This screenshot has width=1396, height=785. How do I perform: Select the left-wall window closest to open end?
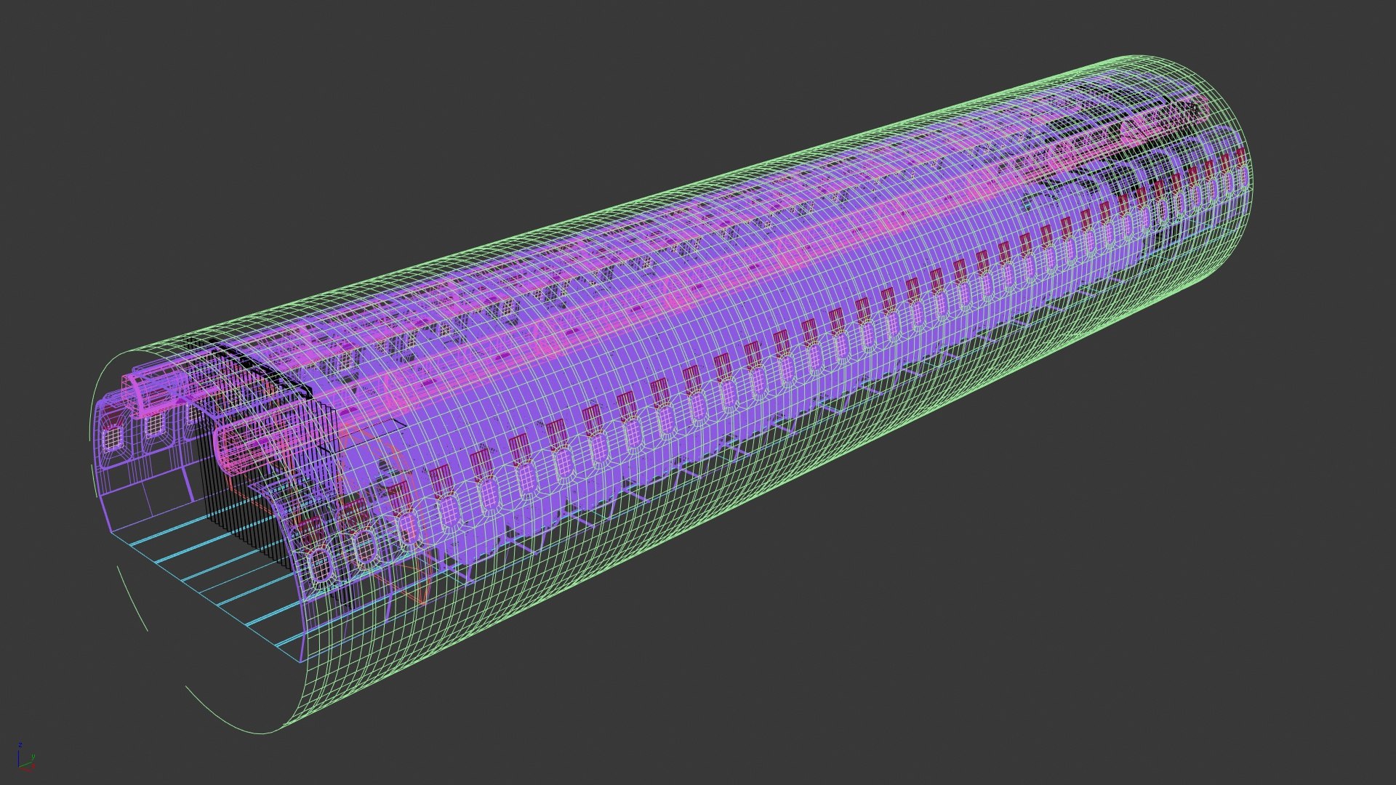point(113,438)
